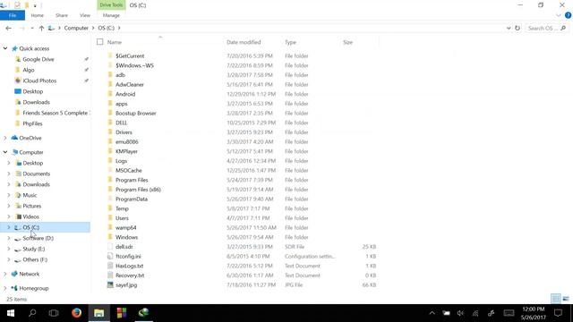
Task: Switch to Details view layout button
Action: pos(555,298)
